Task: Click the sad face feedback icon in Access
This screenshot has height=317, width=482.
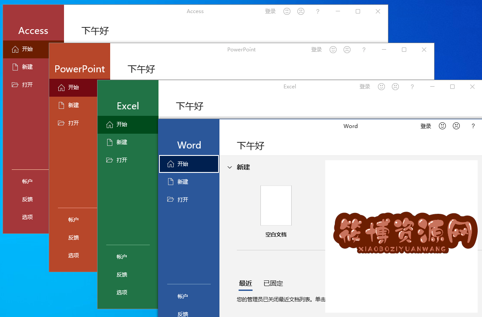Action: pyautogui.click(x=301, y=11)
